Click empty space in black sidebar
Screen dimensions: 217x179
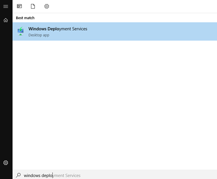(x=6, y=91)
